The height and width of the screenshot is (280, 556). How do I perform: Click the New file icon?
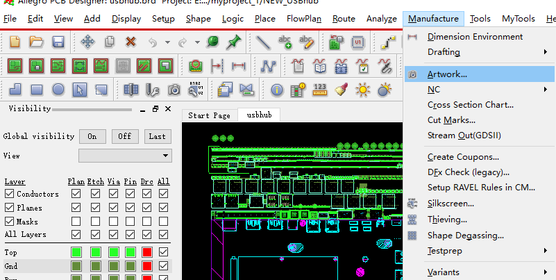(15, 42)
